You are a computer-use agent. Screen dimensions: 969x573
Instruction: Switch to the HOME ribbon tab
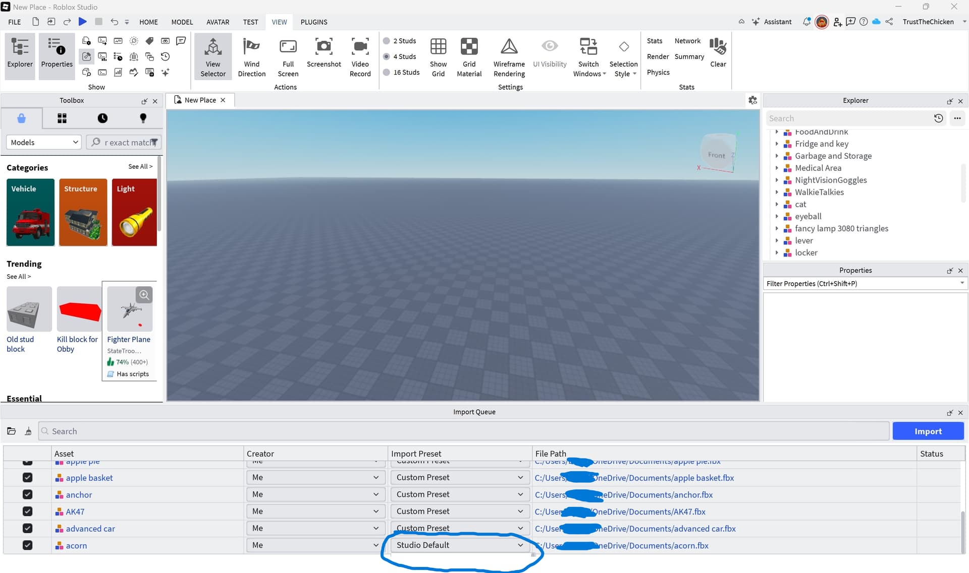pos(148,22)
